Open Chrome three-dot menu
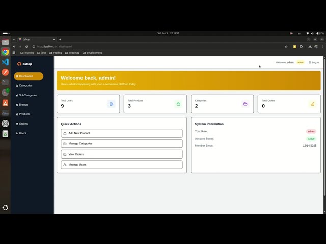 (x=322, y=47)
